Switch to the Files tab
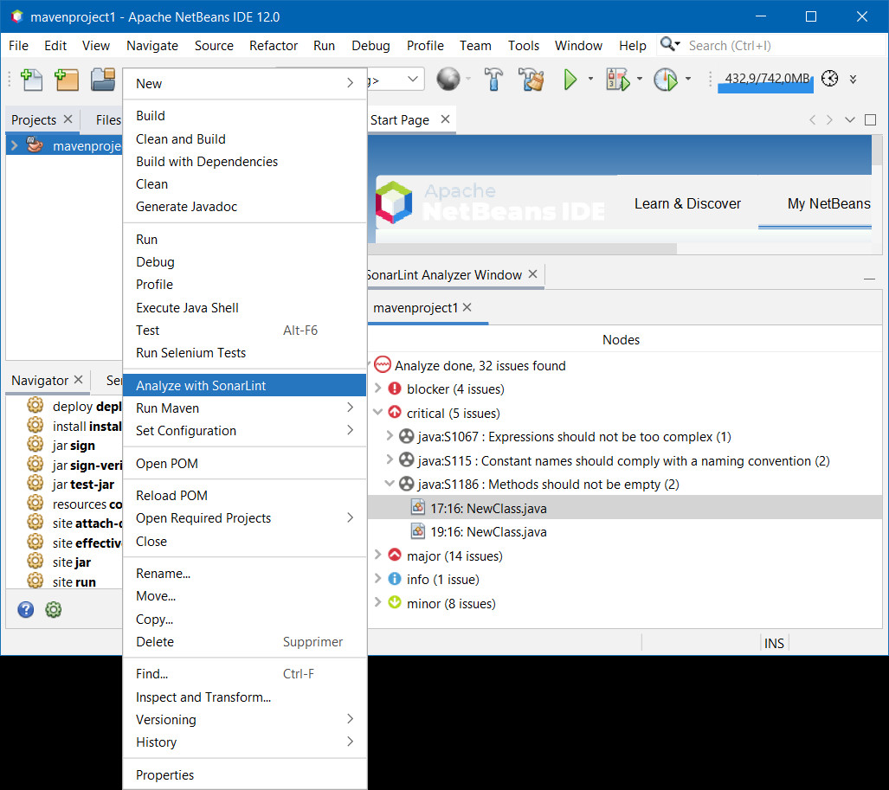Viewport: 889px width, 790px height. pyautogui.click(x=107, y=120)
